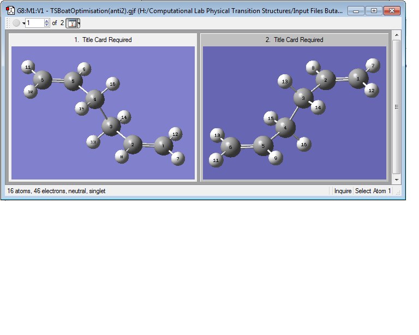
Task: Click hydrogen atom 8 in model 1
Action: point(122,157)
